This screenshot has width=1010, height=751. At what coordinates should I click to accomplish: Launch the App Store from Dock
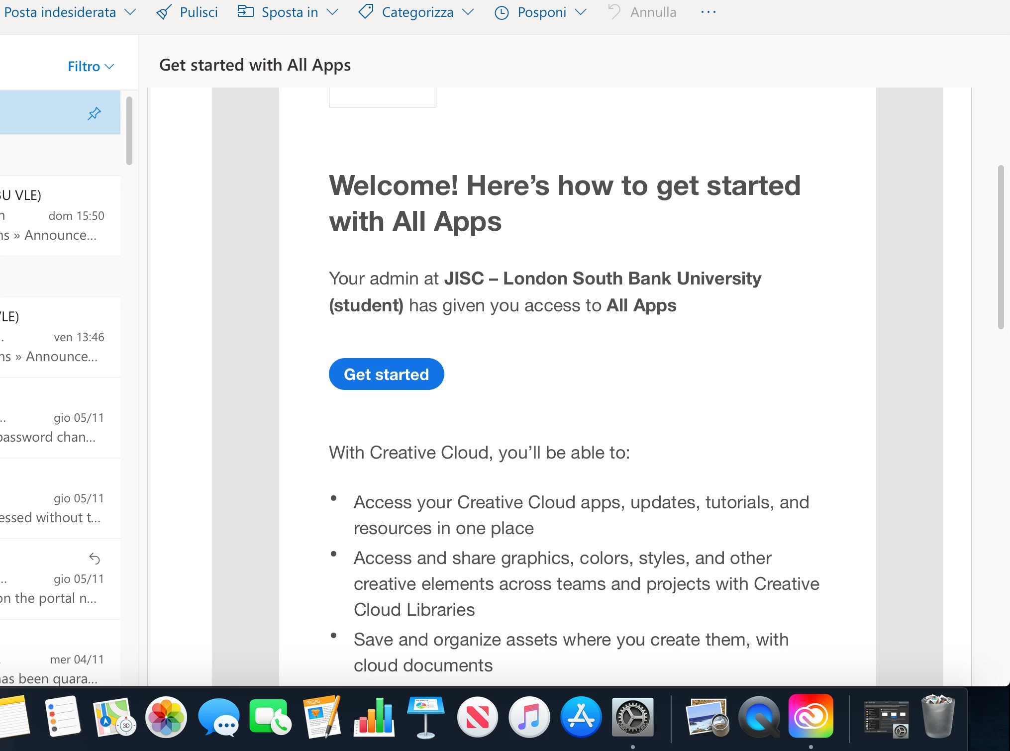pyautogui.click(x=581, y=717)
